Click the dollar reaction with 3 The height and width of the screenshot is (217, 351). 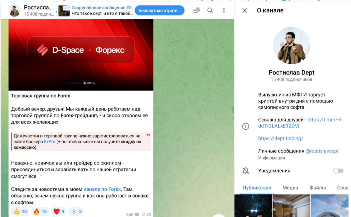pos(76,211)
